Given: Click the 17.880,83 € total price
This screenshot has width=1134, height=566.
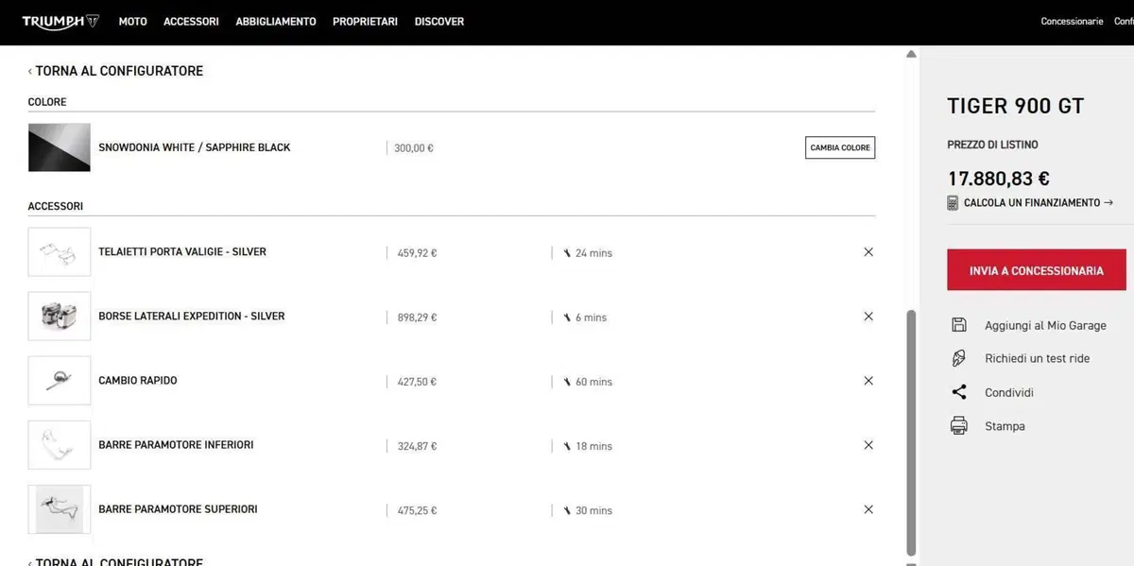Looking at the screenshot, I should point(999,179).
